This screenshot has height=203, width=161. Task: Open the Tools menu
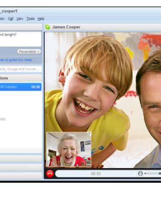click(31, 19)
